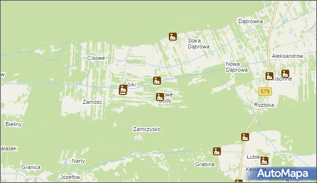Click the Narty village label
Screen dimensions: 317x183
[78, 161]
